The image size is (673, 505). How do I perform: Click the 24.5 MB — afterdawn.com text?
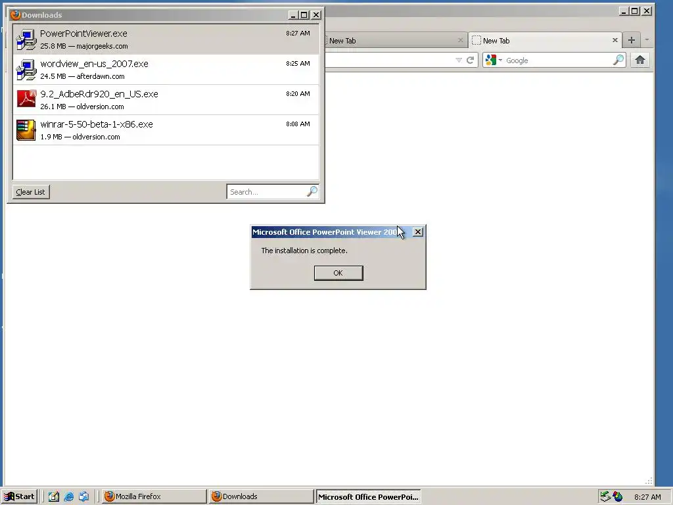pyautogui.click(x=82, y=76)
